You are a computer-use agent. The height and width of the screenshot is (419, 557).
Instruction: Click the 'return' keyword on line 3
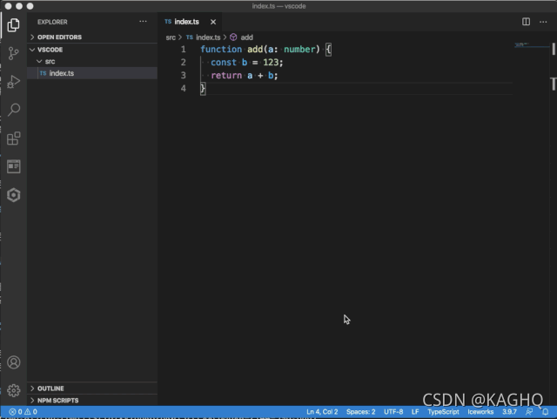[226, 76]
